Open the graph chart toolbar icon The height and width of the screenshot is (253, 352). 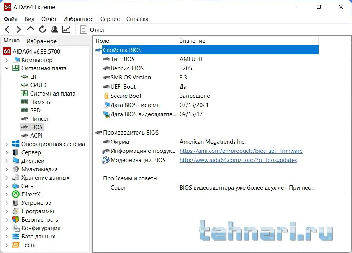[x=66, y=29]
